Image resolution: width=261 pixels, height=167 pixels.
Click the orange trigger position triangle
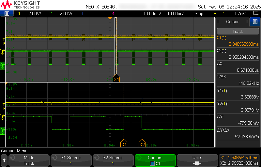click(110, 18)
